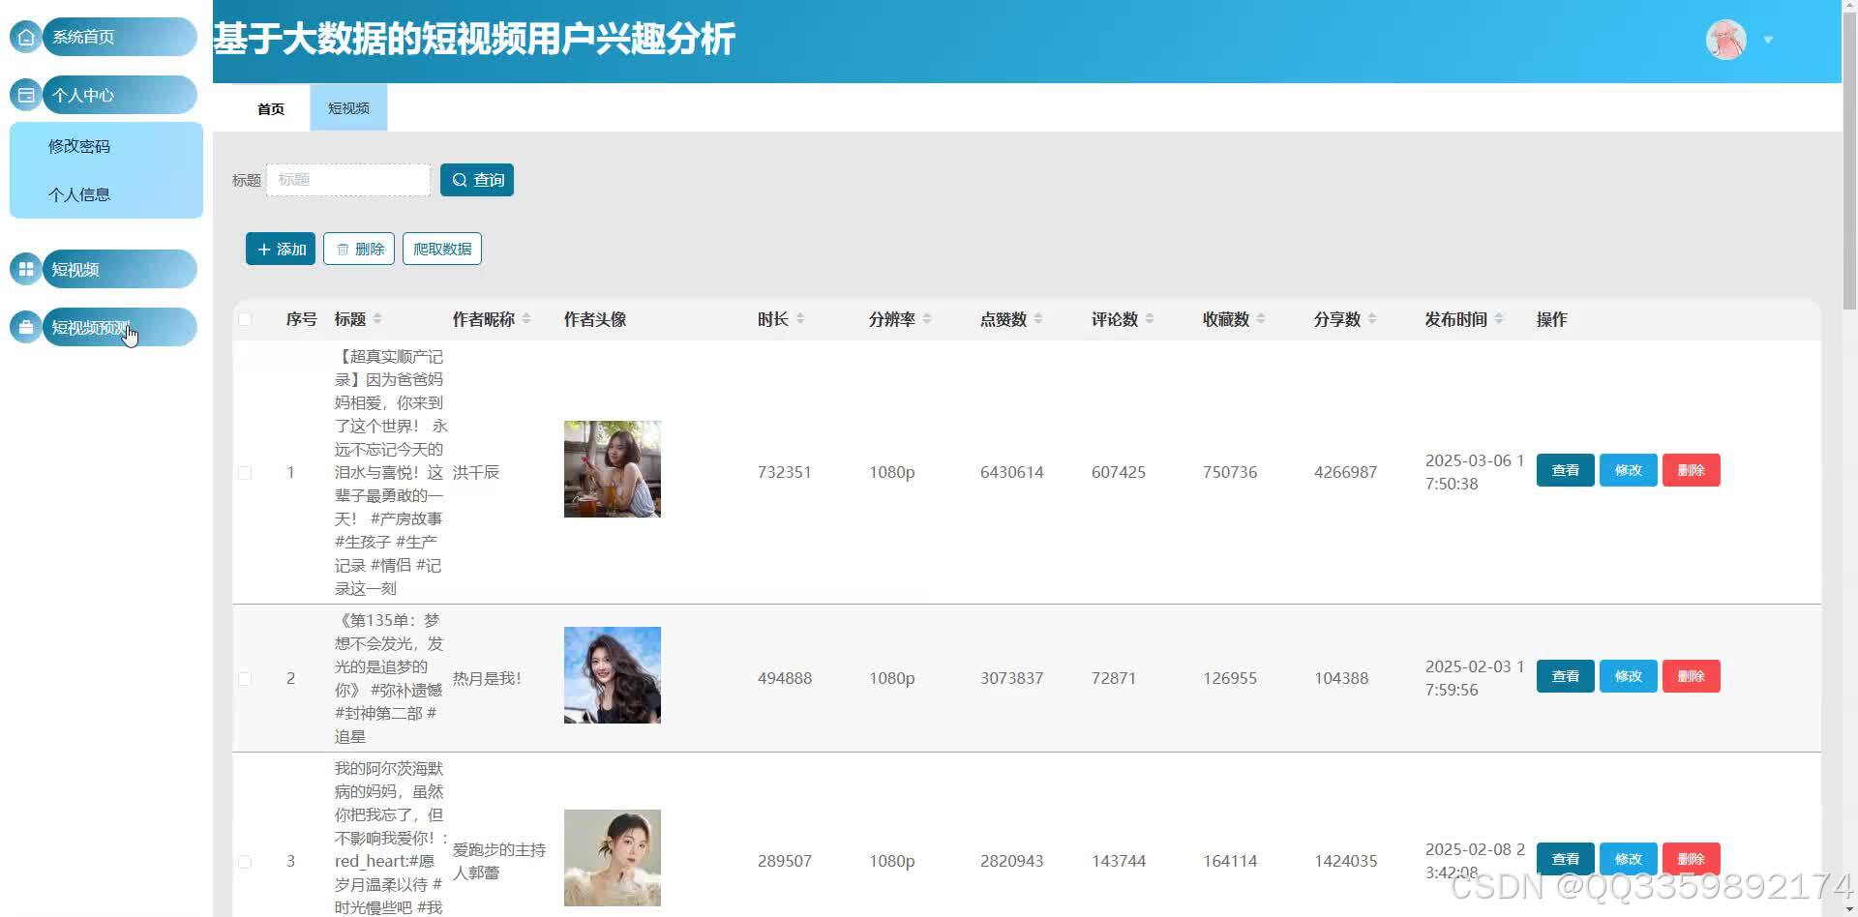Viewport: 1858px width, 917px height.
Task: Focus the 标题 search input field
Action: click(348, 180)
